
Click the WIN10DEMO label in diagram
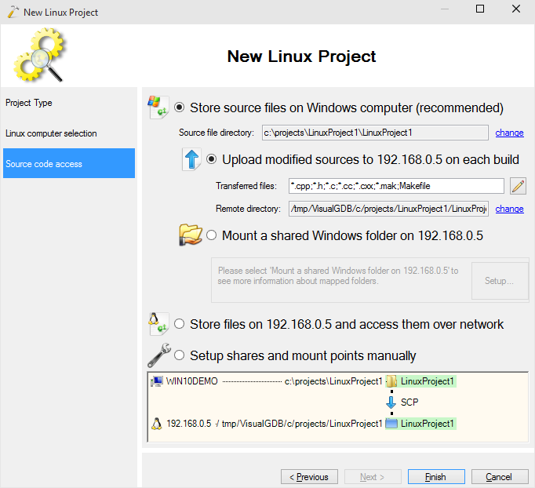tap(191, 381)
